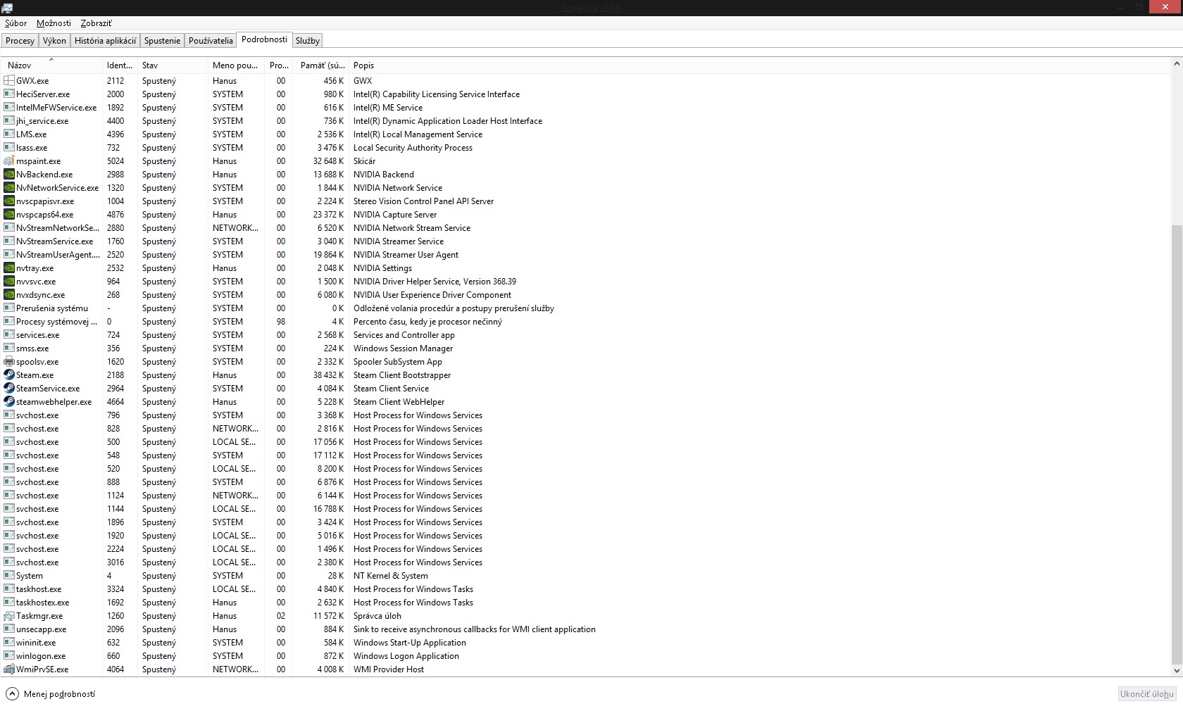Click the Menej podrobností link
Image resolution: width=1183 pixels, height=711 pixels.
pos(59,694)
